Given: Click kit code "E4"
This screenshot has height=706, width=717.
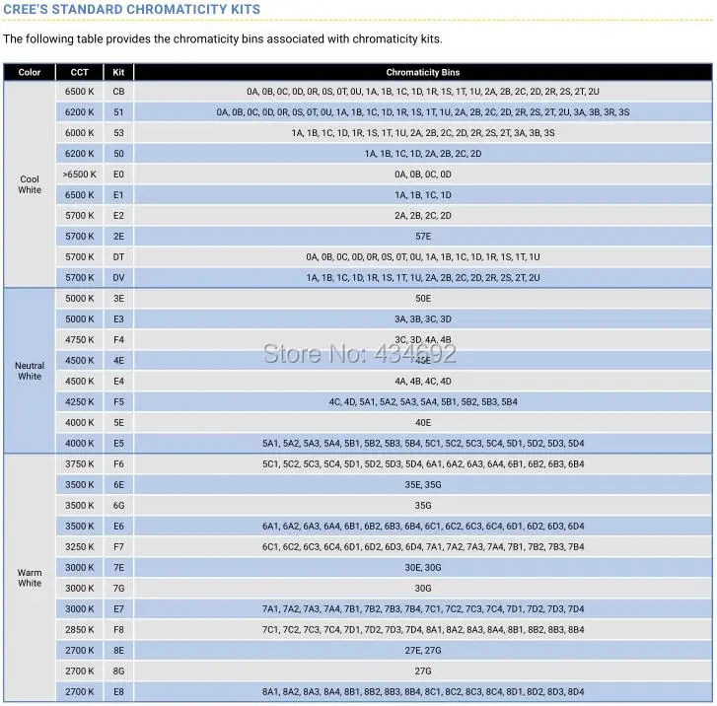Looking at the screenshot, I should (x=118, y=381).
